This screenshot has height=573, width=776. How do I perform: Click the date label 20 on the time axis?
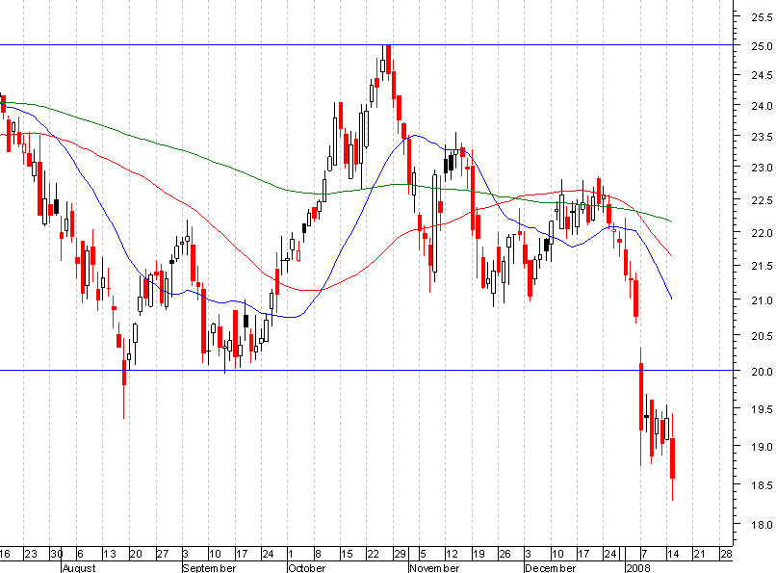coord(136,554)
